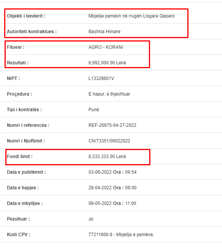This screenshot has width=222, height=251.
Task: Click the winner name 'AGRO - KORANI'
Action: pyautogui.click(x=105, y=47)
